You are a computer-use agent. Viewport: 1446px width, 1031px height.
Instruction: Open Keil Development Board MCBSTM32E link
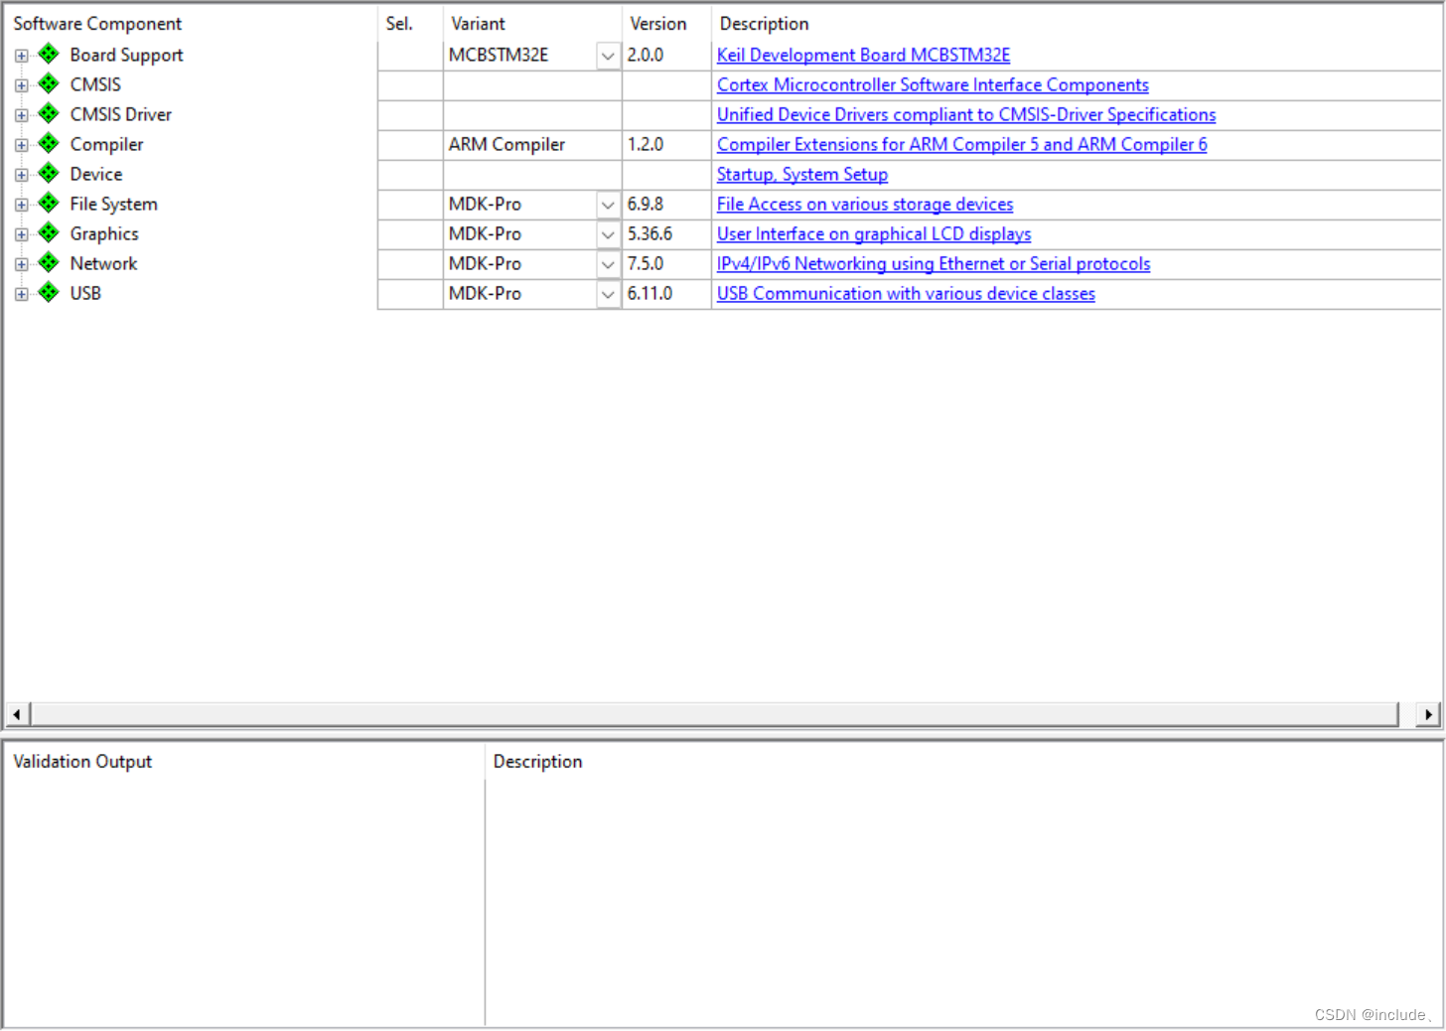863,55
